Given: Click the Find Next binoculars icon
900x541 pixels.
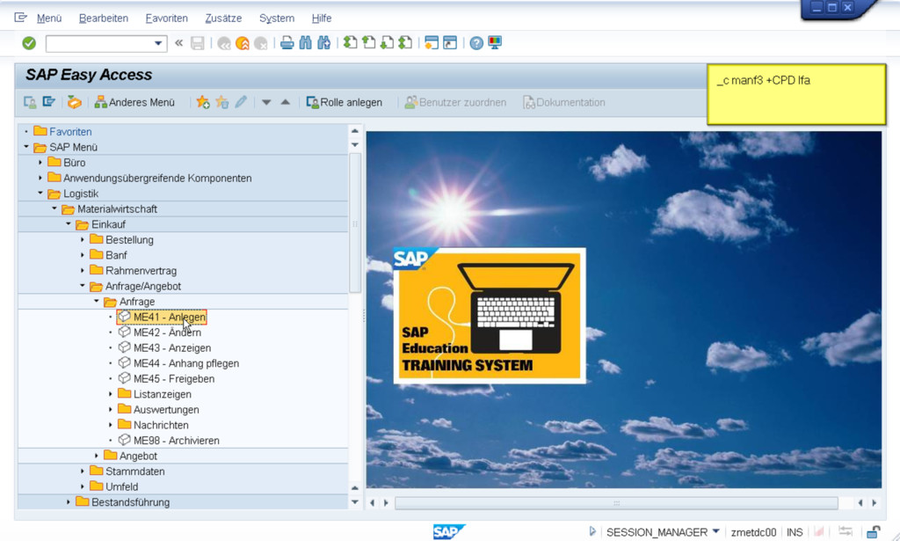Looking at the screenshot, I should click(x=323, y=42).
